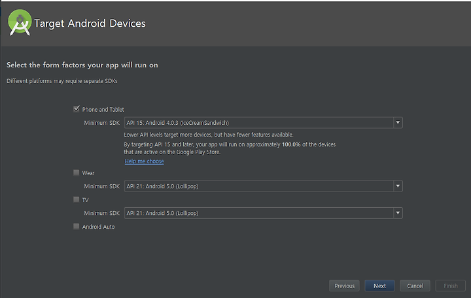
Task: Click the Target Android Devices title
Action: [x=90, y=24]
